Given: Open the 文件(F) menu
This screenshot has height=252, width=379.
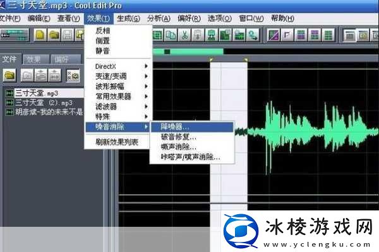Looking at the screenshot, I should (x=9, y=18).
